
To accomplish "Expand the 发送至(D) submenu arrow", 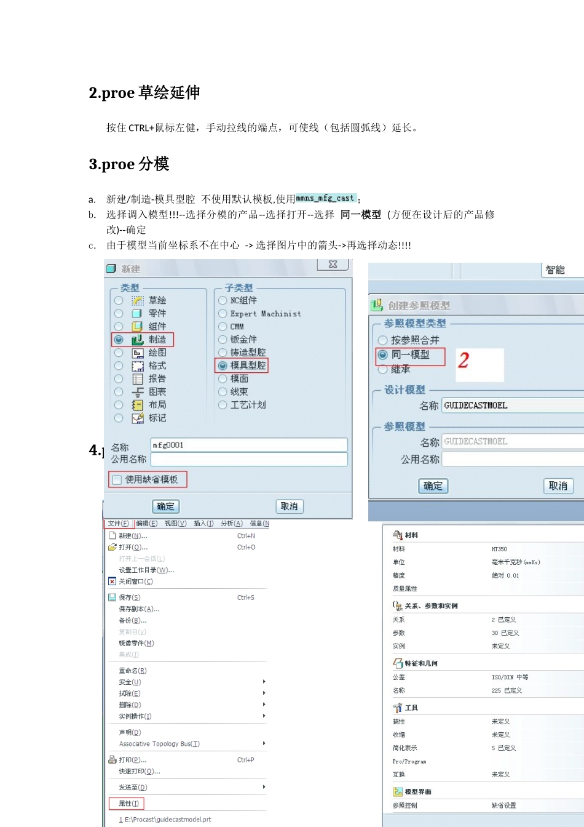I will pos(264,787).
